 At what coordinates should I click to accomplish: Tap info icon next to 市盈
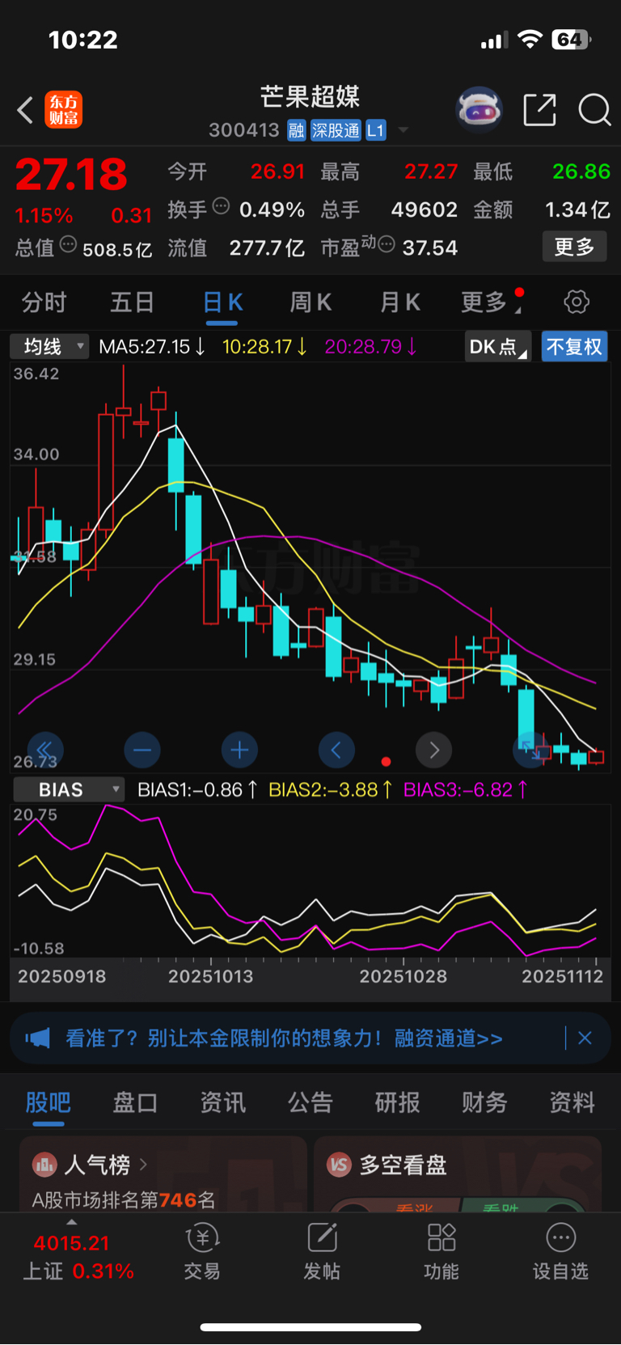point(387,244)
